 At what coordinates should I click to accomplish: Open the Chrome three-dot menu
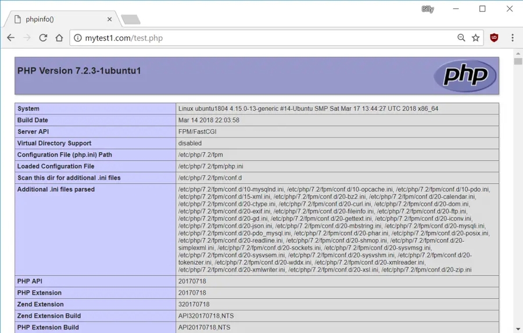pos(512,38)
